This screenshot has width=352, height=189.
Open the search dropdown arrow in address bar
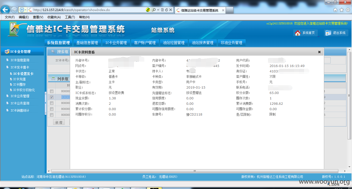click(x=158, y=10)
